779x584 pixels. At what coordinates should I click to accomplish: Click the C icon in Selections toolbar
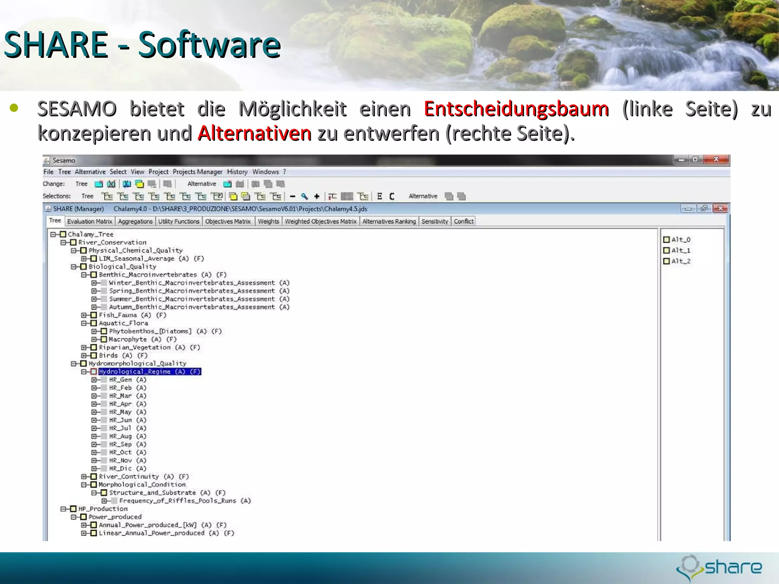[x=392, y=196]
